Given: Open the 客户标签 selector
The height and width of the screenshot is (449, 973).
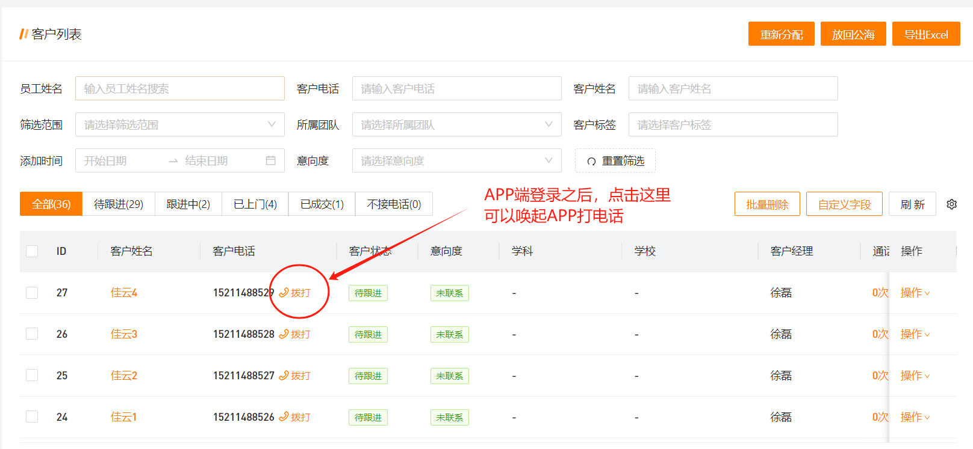Looking at the screenshot, I should 733,124.
